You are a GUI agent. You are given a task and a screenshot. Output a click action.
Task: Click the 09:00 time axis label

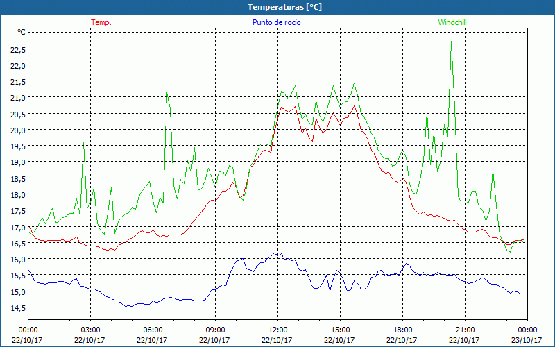pos(215,330)
